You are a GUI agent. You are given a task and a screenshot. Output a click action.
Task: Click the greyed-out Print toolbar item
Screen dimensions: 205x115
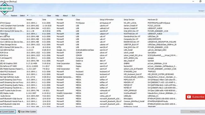coord(41,16)
